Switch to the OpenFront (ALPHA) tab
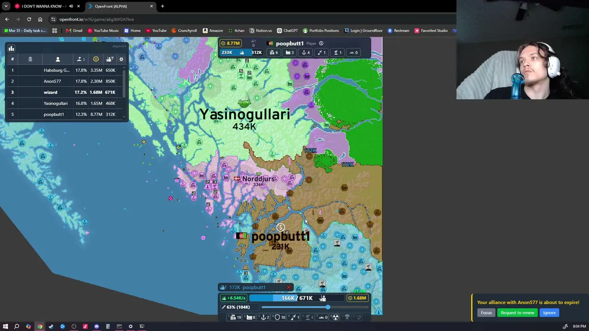This screenshot has width=589, height=331. 120,6
